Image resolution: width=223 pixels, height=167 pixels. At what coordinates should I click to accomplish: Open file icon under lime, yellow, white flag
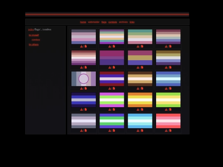[170, 109]
